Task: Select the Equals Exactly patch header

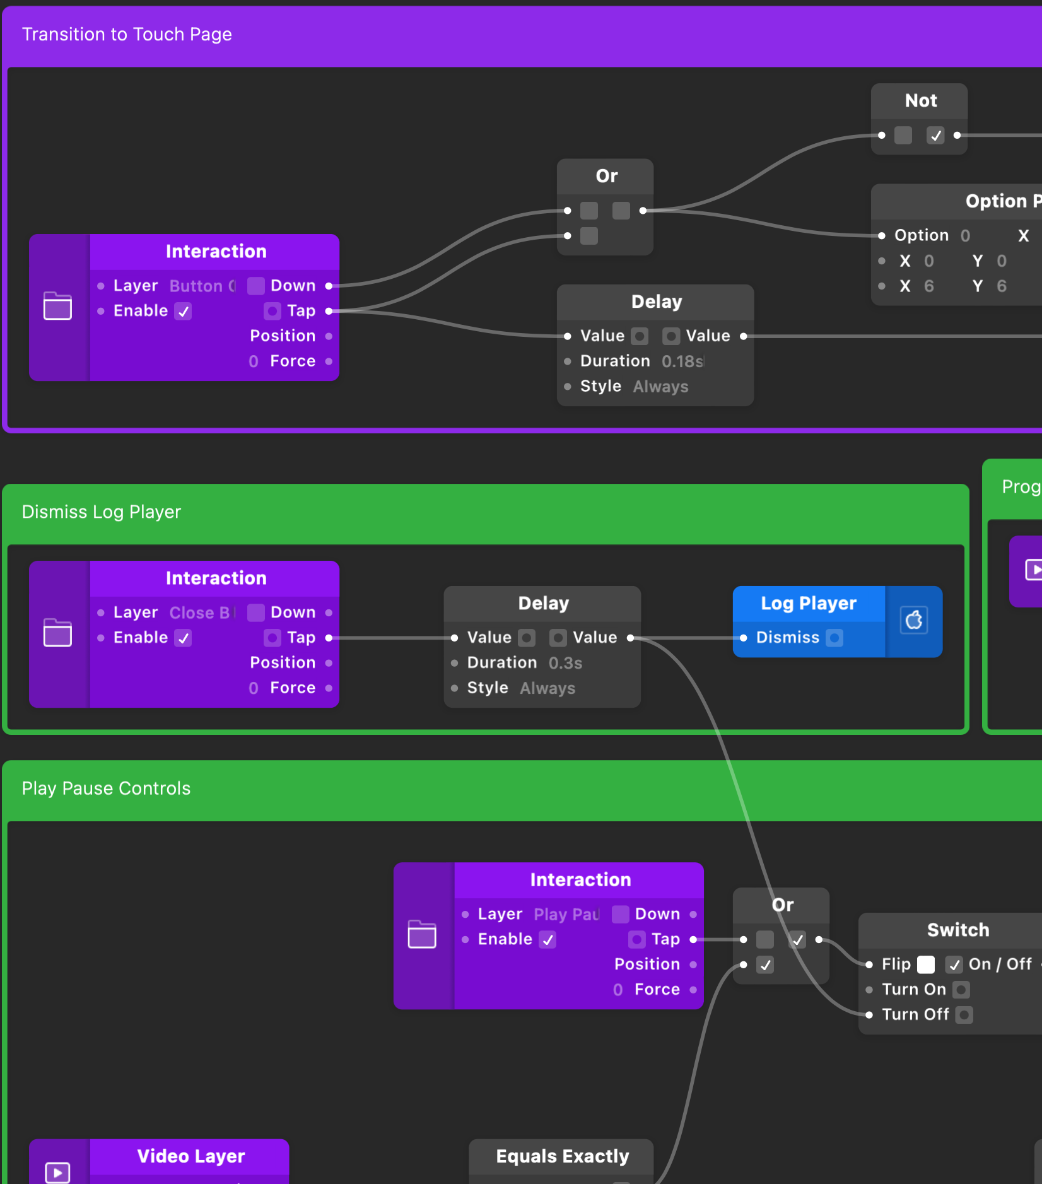Action: click(561, 1157)
